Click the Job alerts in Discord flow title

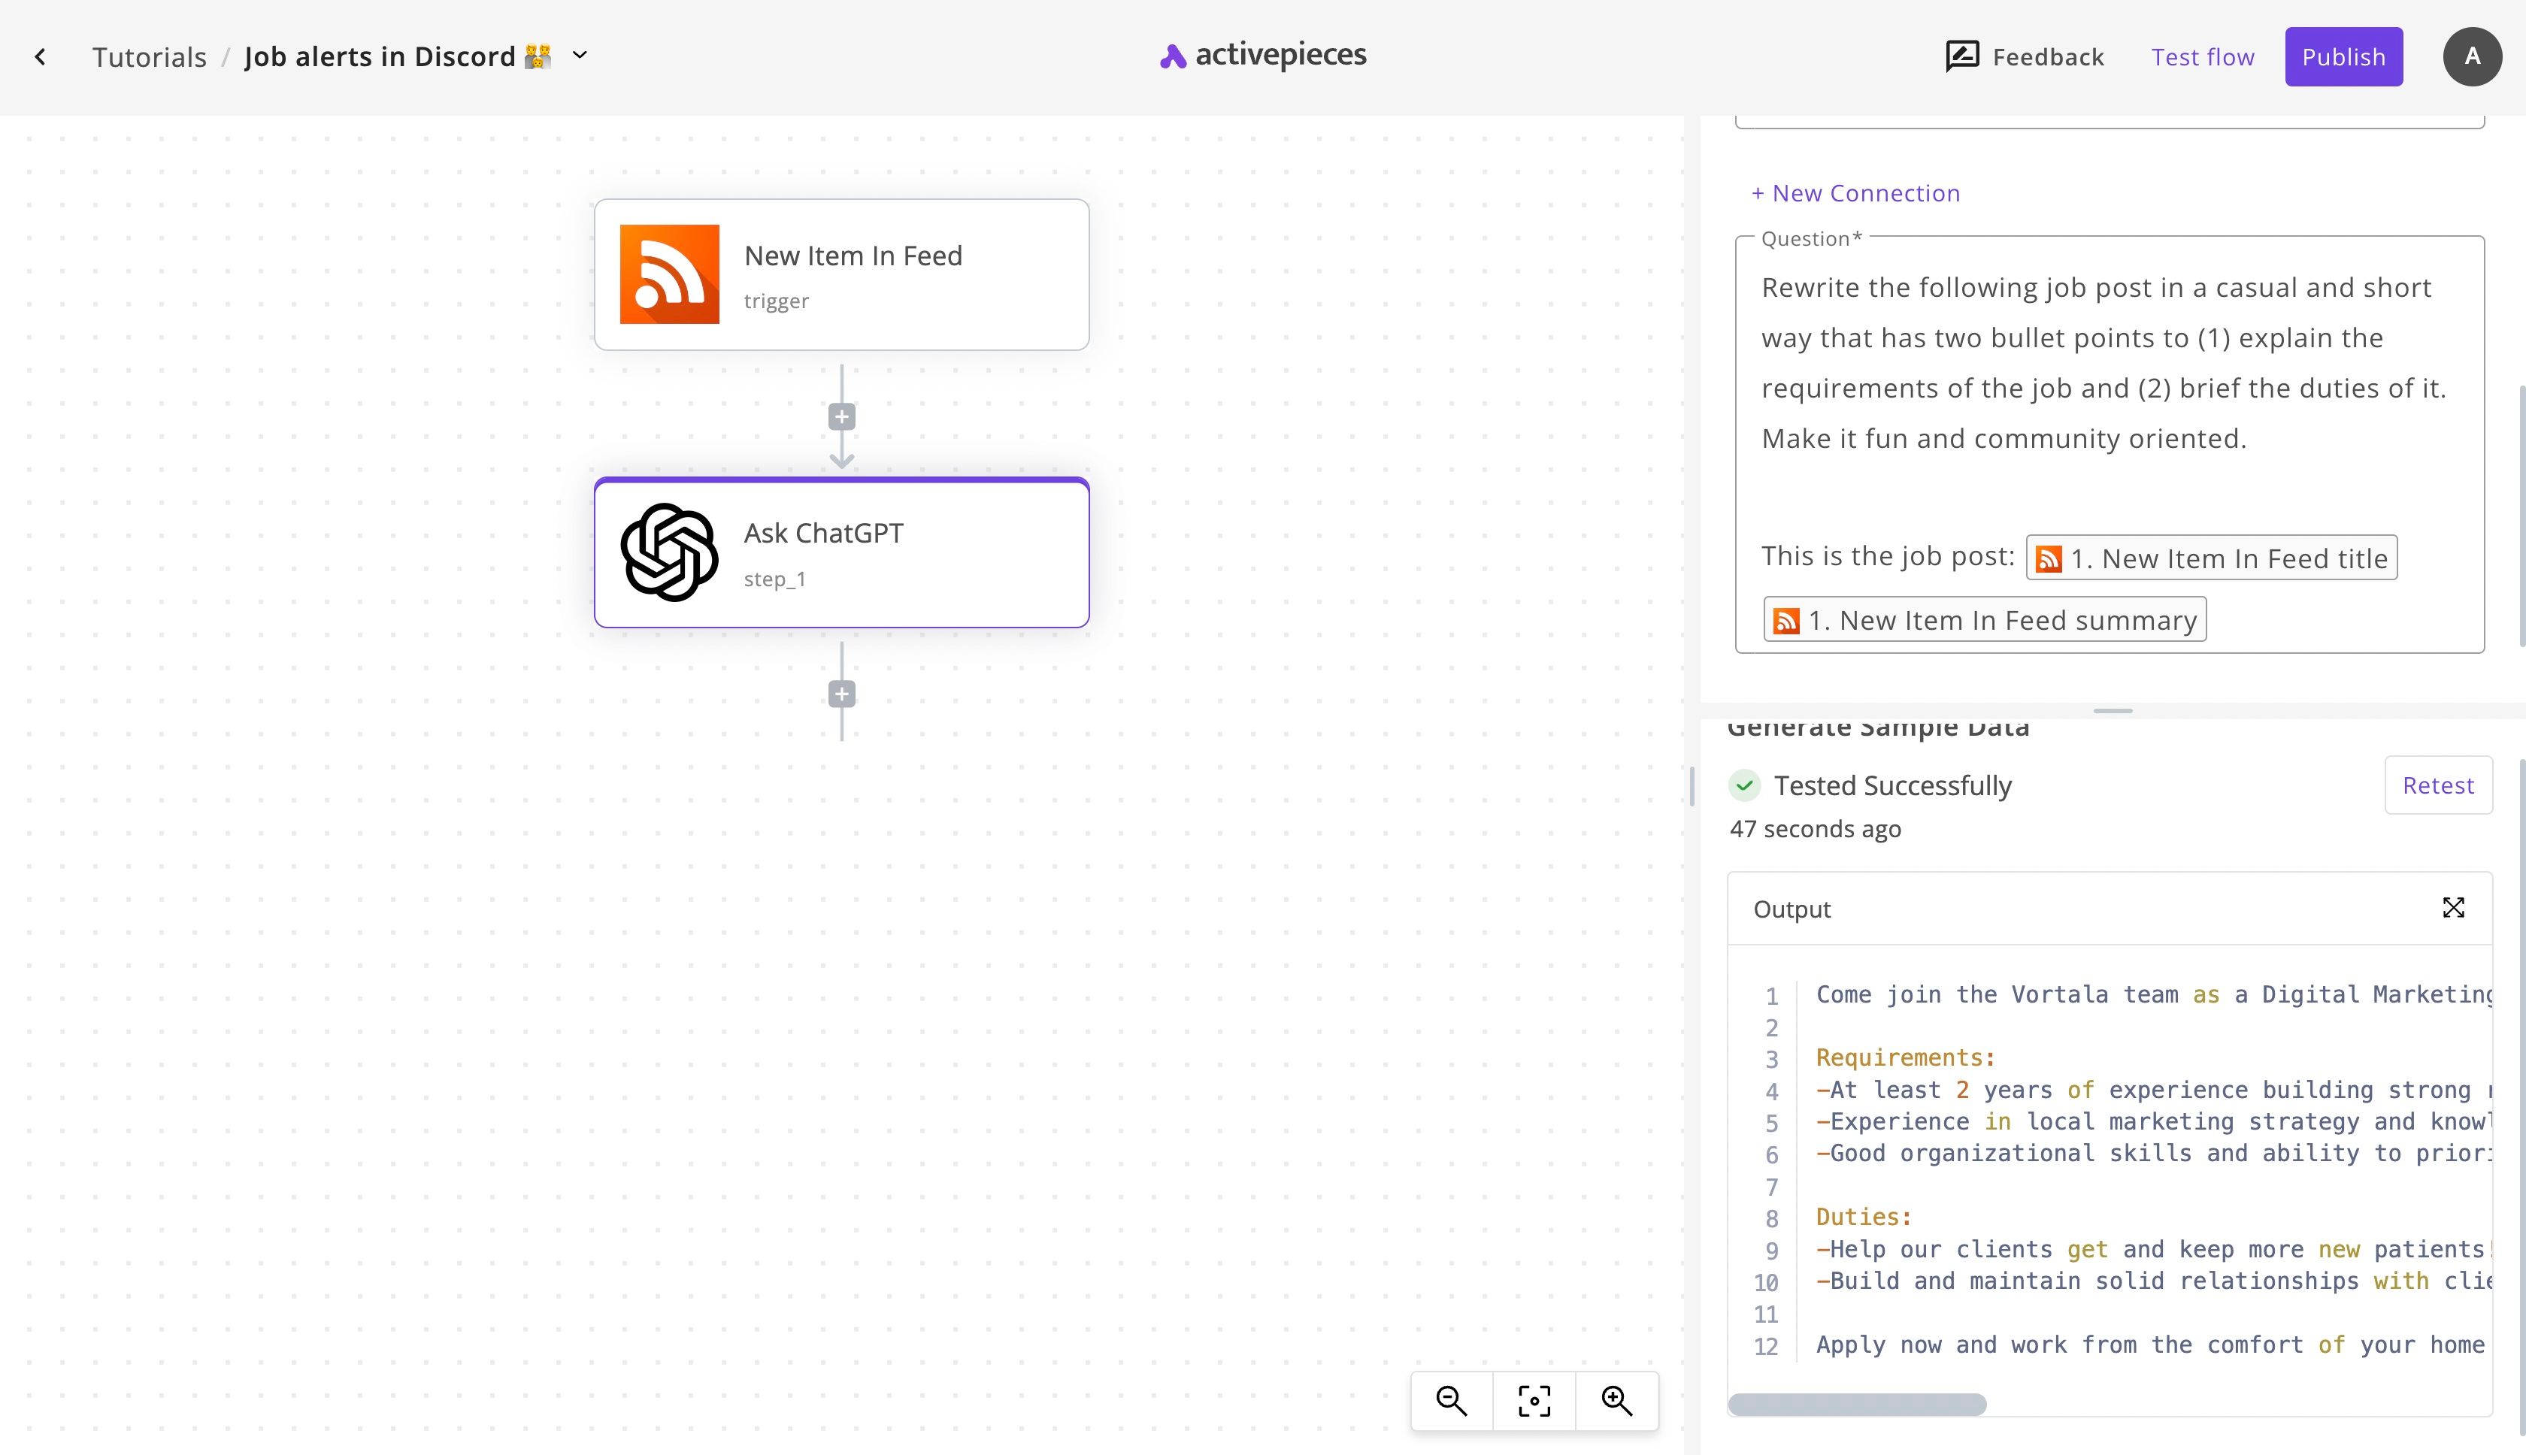tap(398, 57)
